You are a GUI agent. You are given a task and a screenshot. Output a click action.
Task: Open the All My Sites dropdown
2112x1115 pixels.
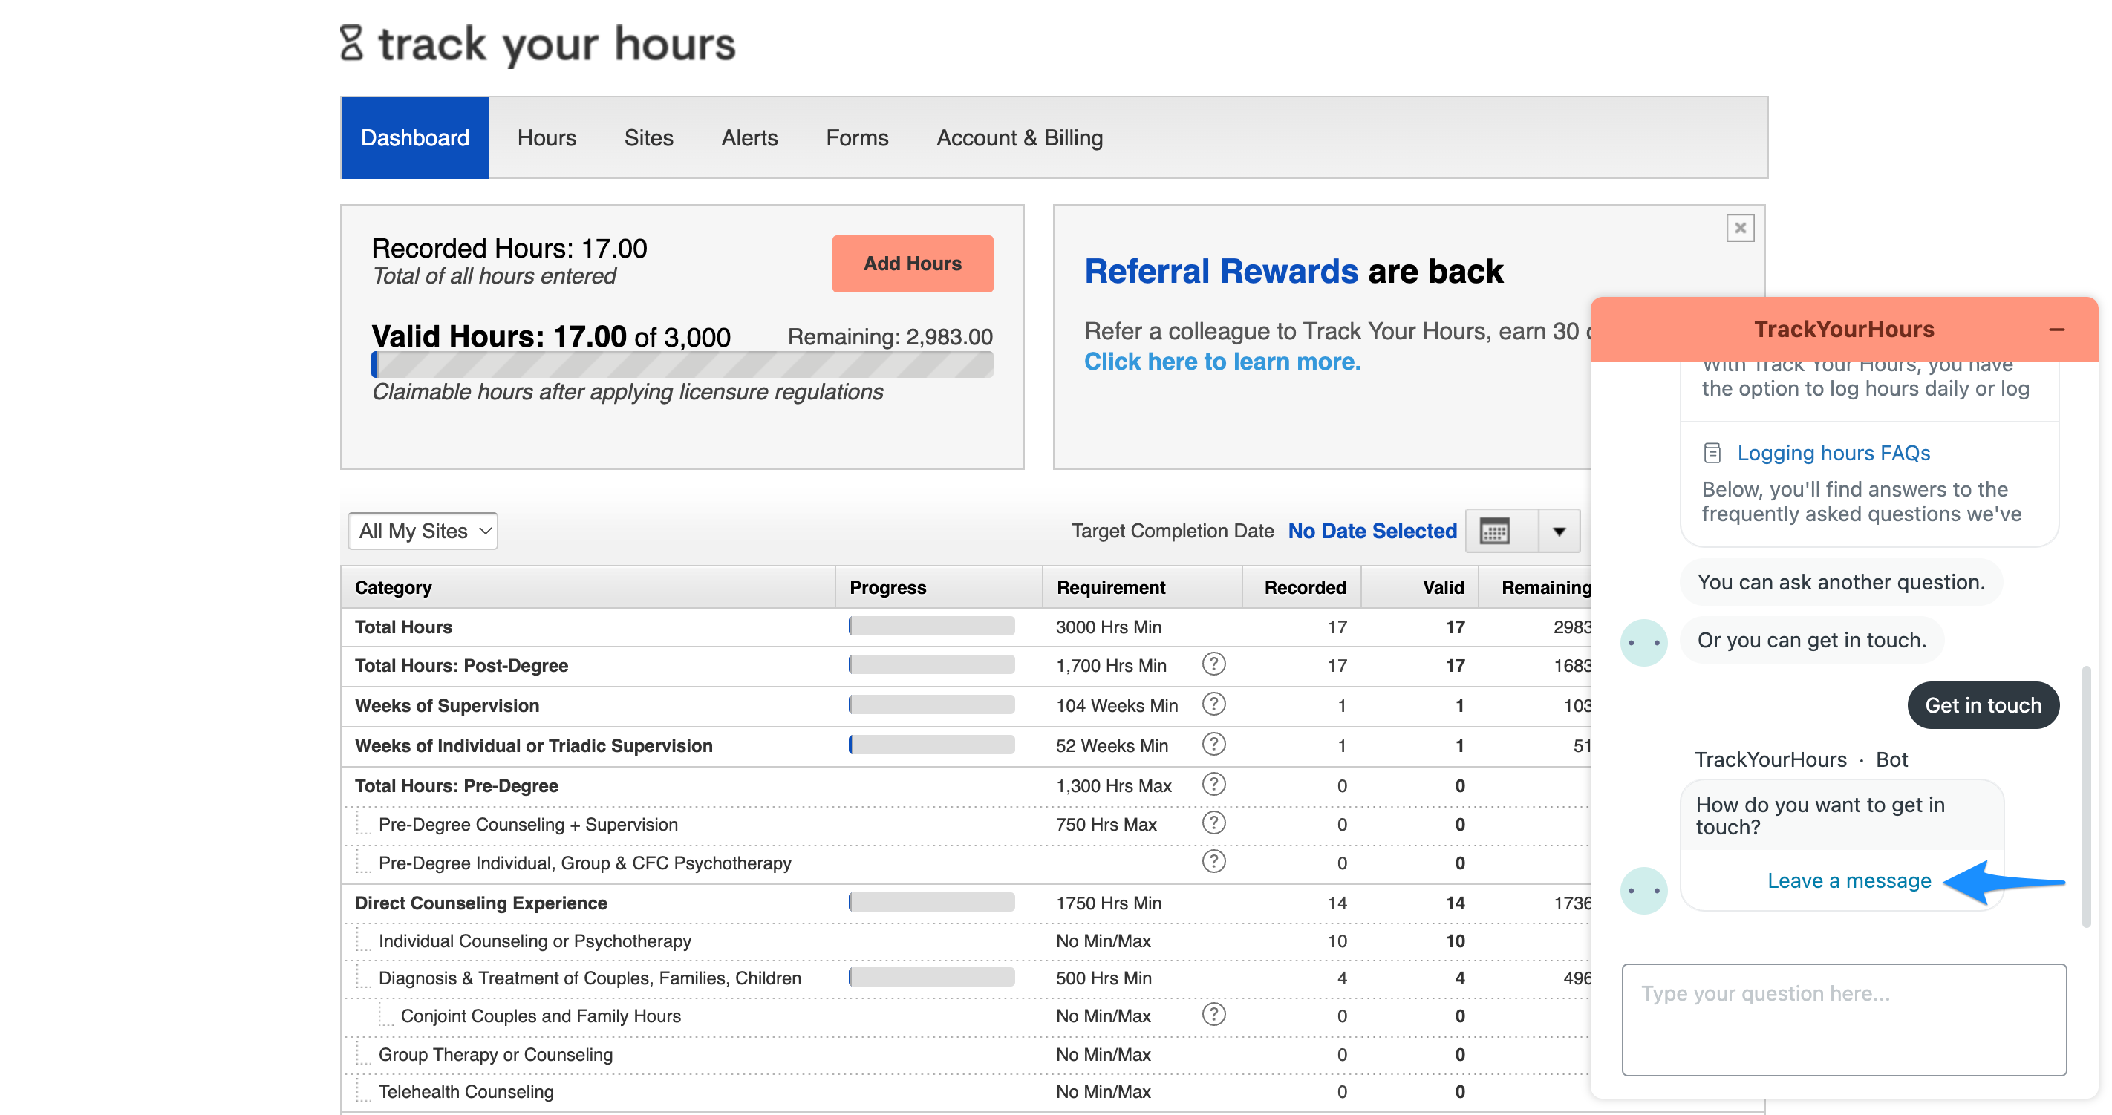click(x=423, y=532)
